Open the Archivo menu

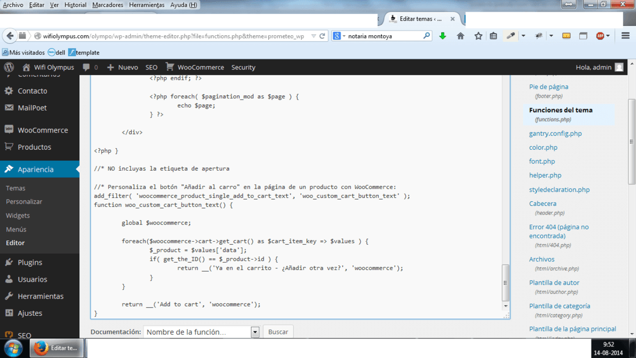[x=13, y=5]
